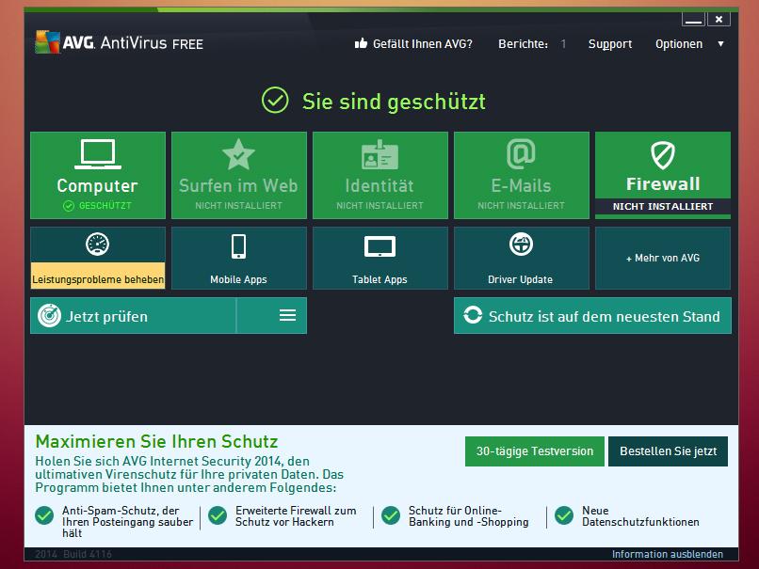
Task: Open the E-Mails @ tile
Action: pyautogui.click(x=522, y=175)
